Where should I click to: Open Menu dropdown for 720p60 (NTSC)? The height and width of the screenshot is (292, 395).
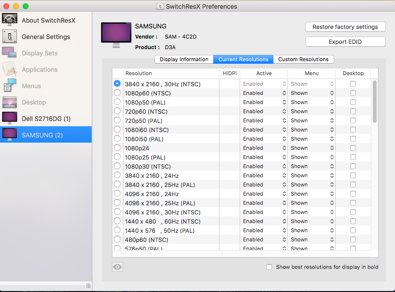click(312, 111)
